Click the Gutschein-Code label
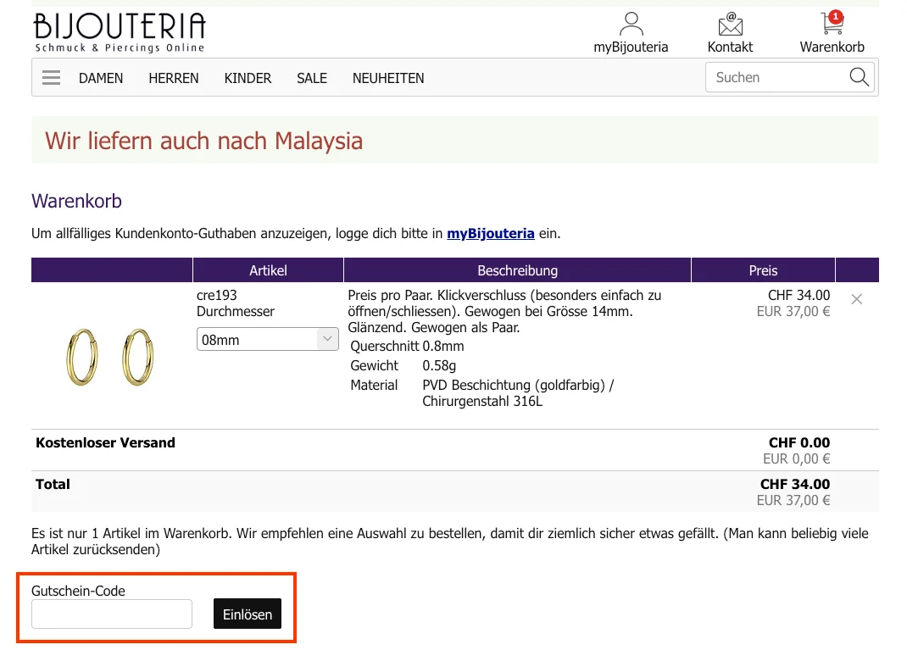 (78, 591)
